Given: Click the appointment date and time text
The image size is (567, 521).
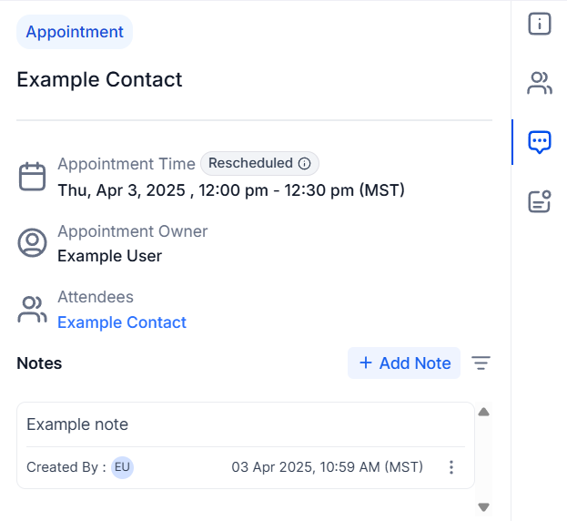Looking at the screenshot, I should coord(231,190).
